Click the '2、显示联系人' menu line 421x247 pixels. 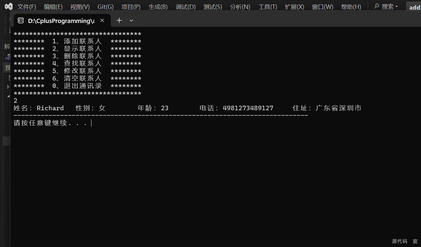(77, 49)
